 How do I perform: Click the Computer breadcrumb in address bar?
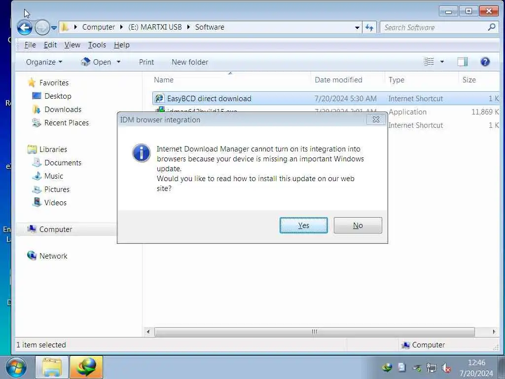[99, 27]
